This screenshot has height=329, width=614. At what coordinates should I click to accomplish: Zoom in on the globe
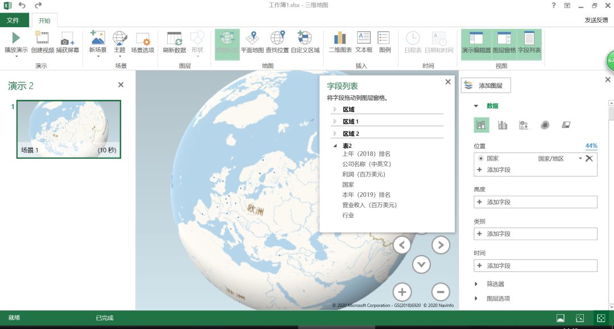pyautogui.click(x=402, y=292)
